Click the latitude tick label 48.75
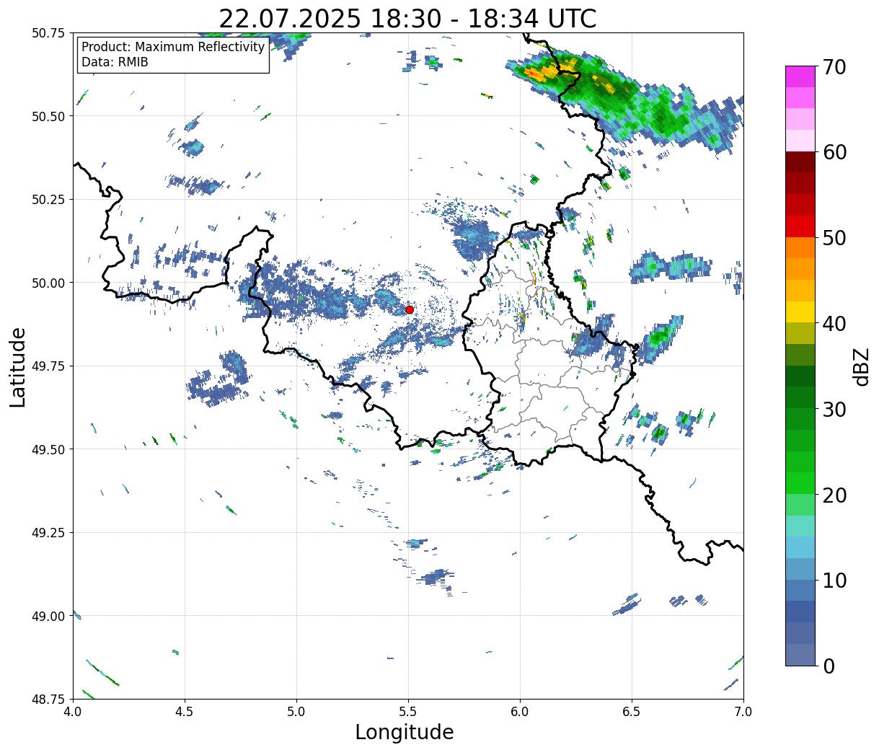This screenshot has height=750, width=879. [x=48, y=699]
